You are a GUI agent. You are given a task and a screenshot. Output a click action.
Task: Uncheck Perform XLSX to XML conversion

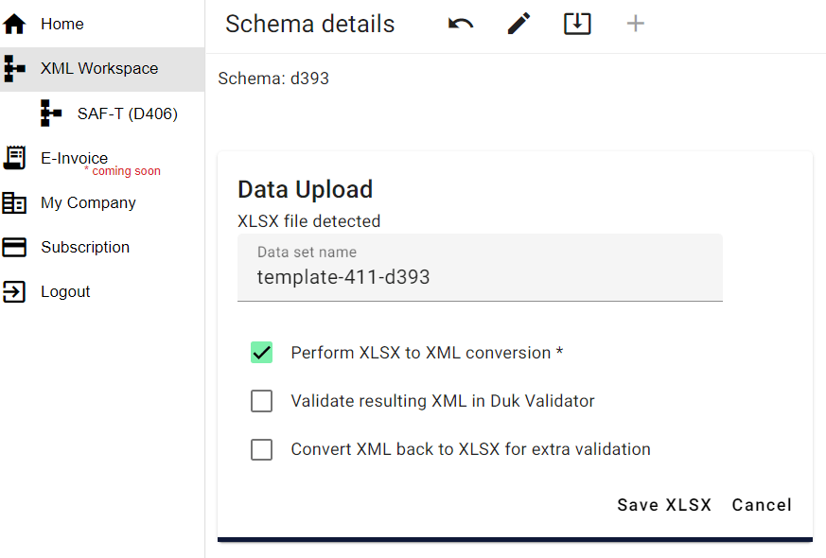click(x=262, y=353)
